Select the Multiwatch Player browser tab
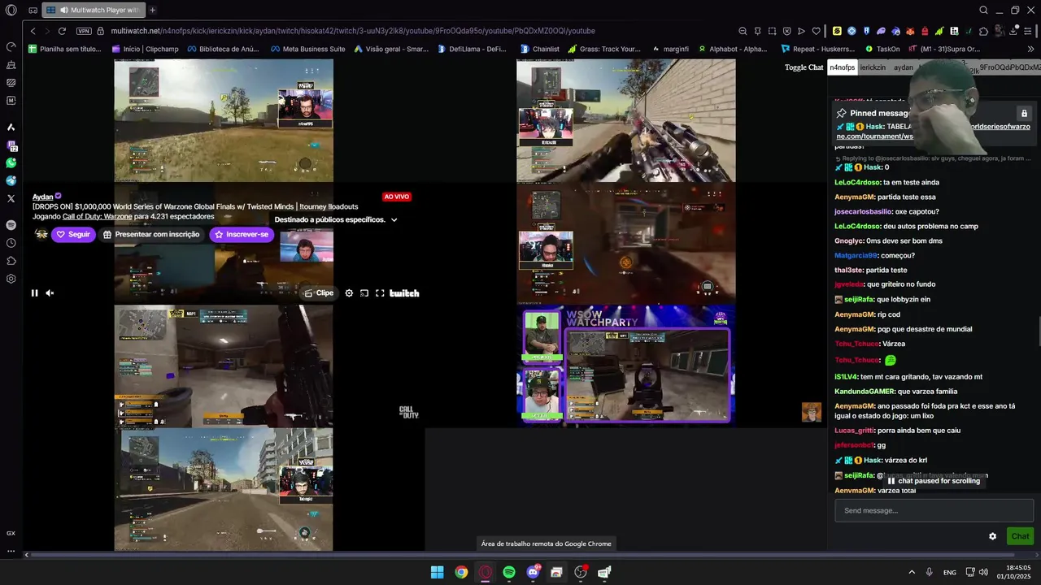1041x585 pixels. 94,10
